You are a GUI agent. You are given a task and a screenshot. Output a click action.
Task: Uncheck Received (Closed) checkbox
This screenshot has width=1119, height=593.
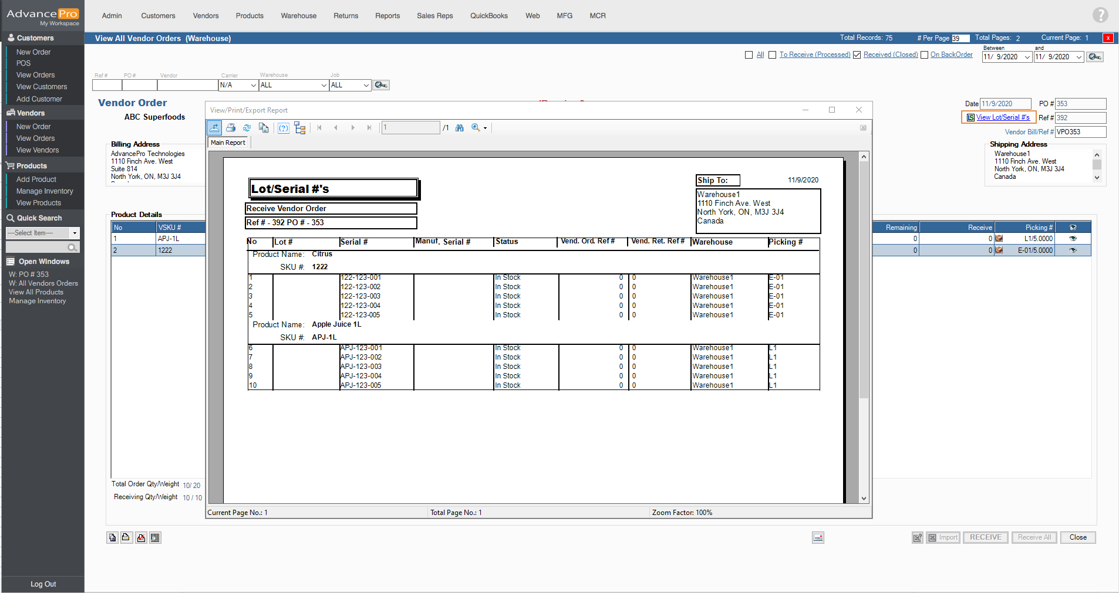[857, 55]
